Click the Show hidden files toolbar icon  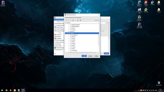pos(80,20)
